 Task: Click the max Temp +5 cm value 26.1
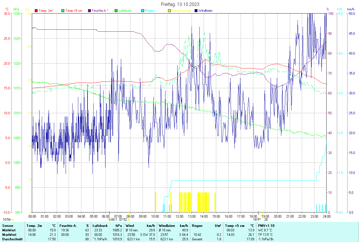(x=251, y=235)
